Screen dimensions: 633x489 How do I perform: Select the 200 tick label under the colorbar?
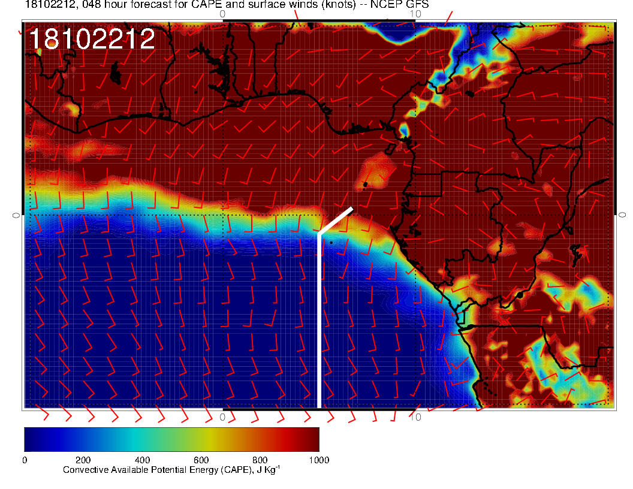click(x=83, y=460)
